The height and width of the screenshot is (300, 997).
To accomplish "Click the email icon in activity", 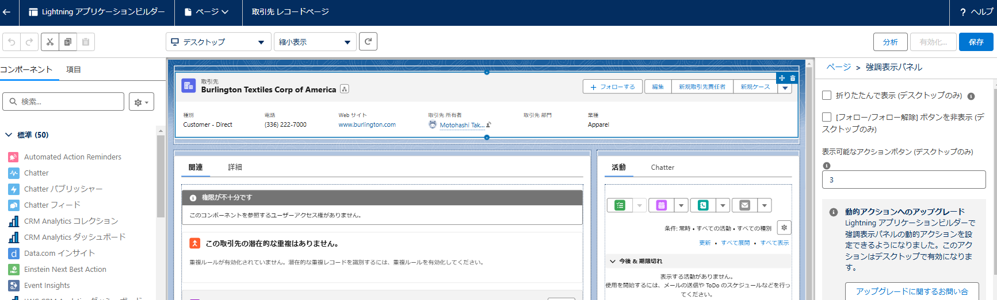I will [744, 205].
